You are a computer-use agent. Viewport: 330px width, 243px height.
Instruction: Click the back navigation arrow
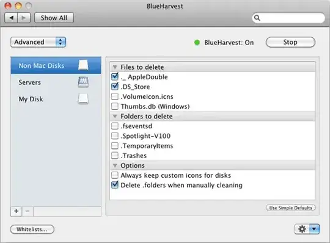point(11,18)
